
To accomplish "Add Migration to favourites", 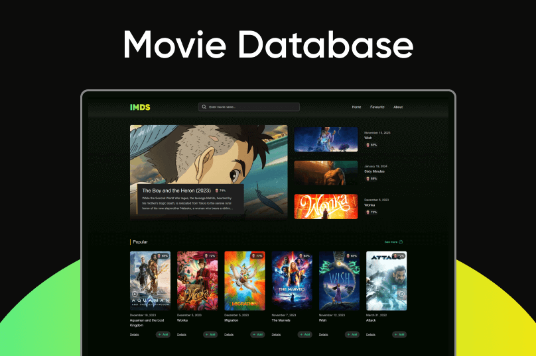I will (x=257, y=335).
